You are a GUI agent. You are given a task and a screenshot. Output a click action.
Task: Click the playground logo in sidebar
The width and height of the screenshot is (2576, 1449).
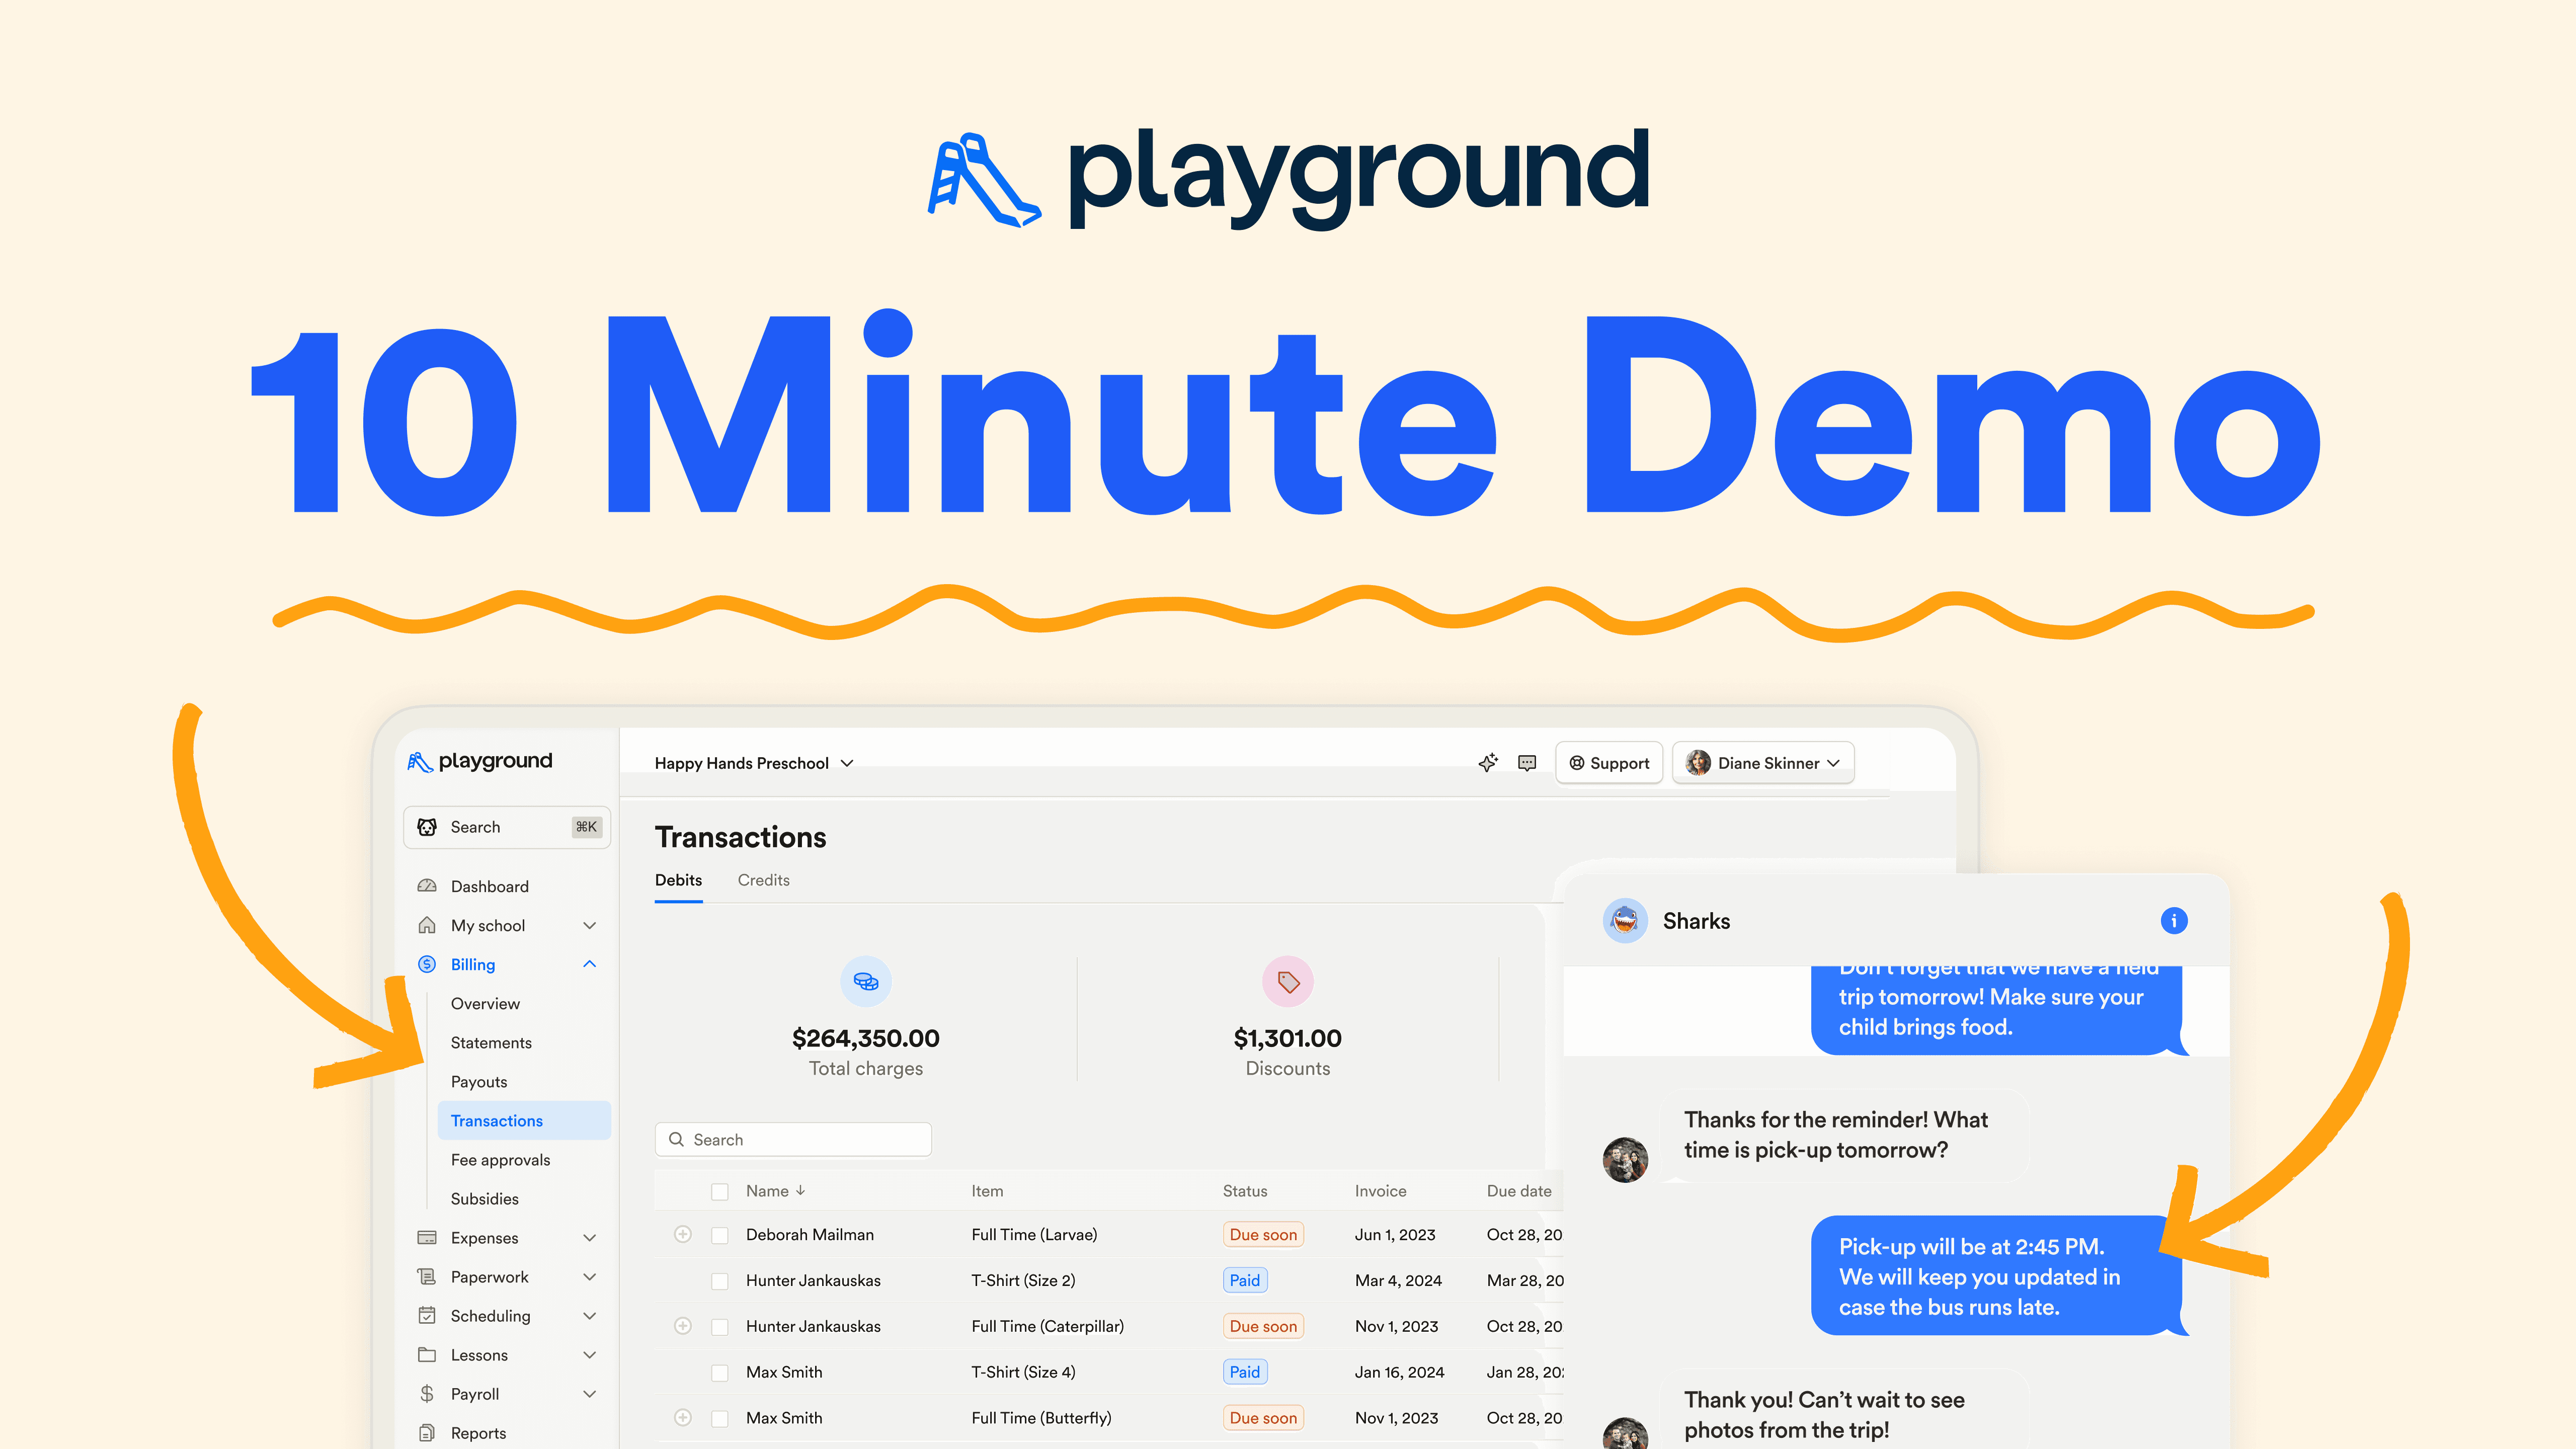480,761
